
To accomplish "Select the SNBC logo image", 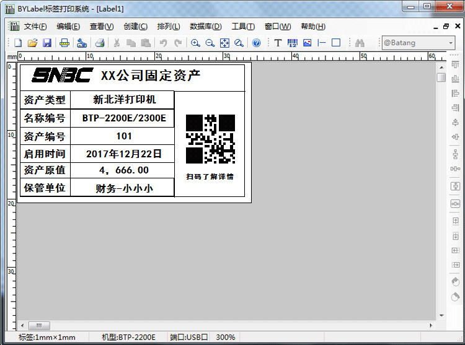I will (63, 75).
